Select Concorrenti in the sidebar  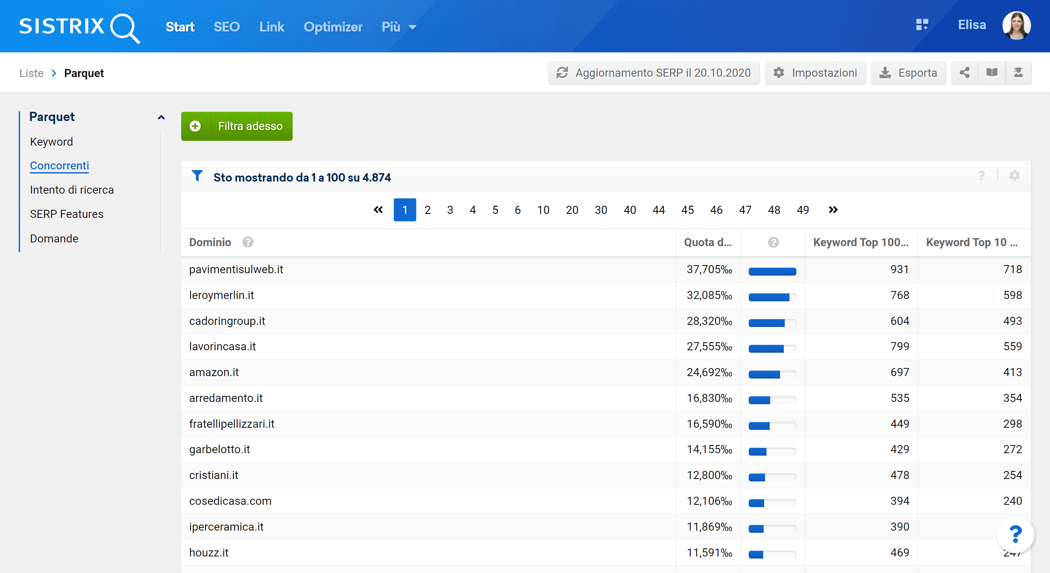pos(59,166)
